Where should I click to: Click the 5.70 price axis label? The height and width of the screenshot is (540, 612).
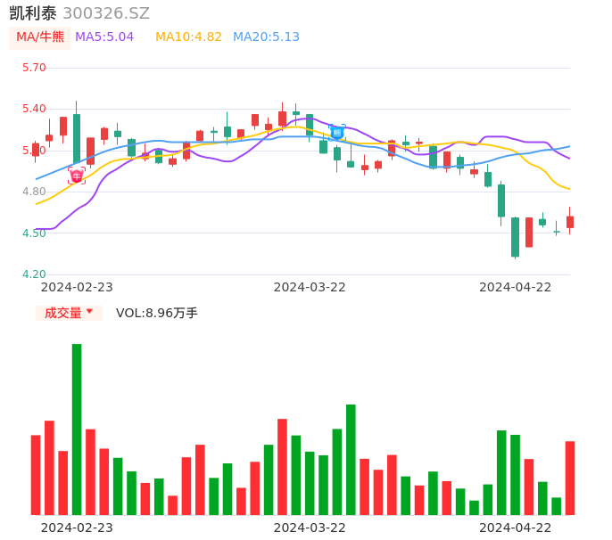(34, 68)
